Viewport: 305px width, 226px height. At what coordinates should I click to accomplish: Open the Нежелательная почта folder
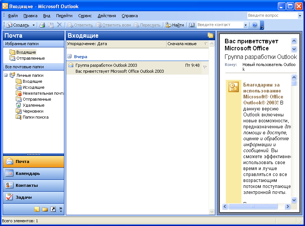40,93
